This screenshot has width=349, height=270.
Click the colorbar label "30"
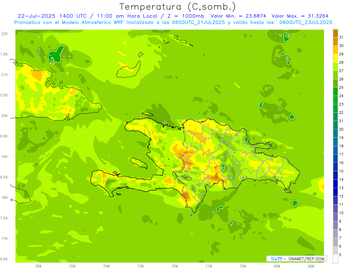tap(341, 46)
